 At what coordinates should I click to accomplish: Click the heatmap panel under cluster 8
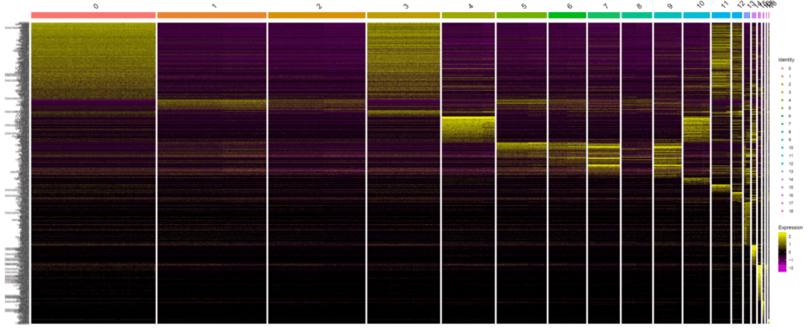pos(637,173)
